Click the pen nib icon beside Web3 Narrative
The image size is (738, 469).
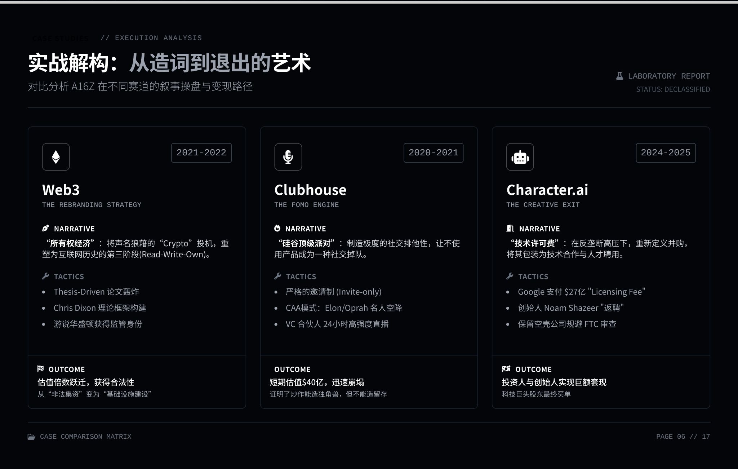coord(45,228)
